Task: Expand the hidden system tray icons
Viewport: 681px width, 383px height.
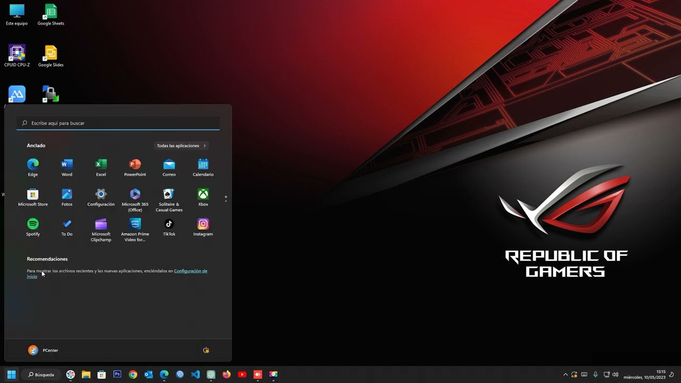Action: click(x=566, y=374)
